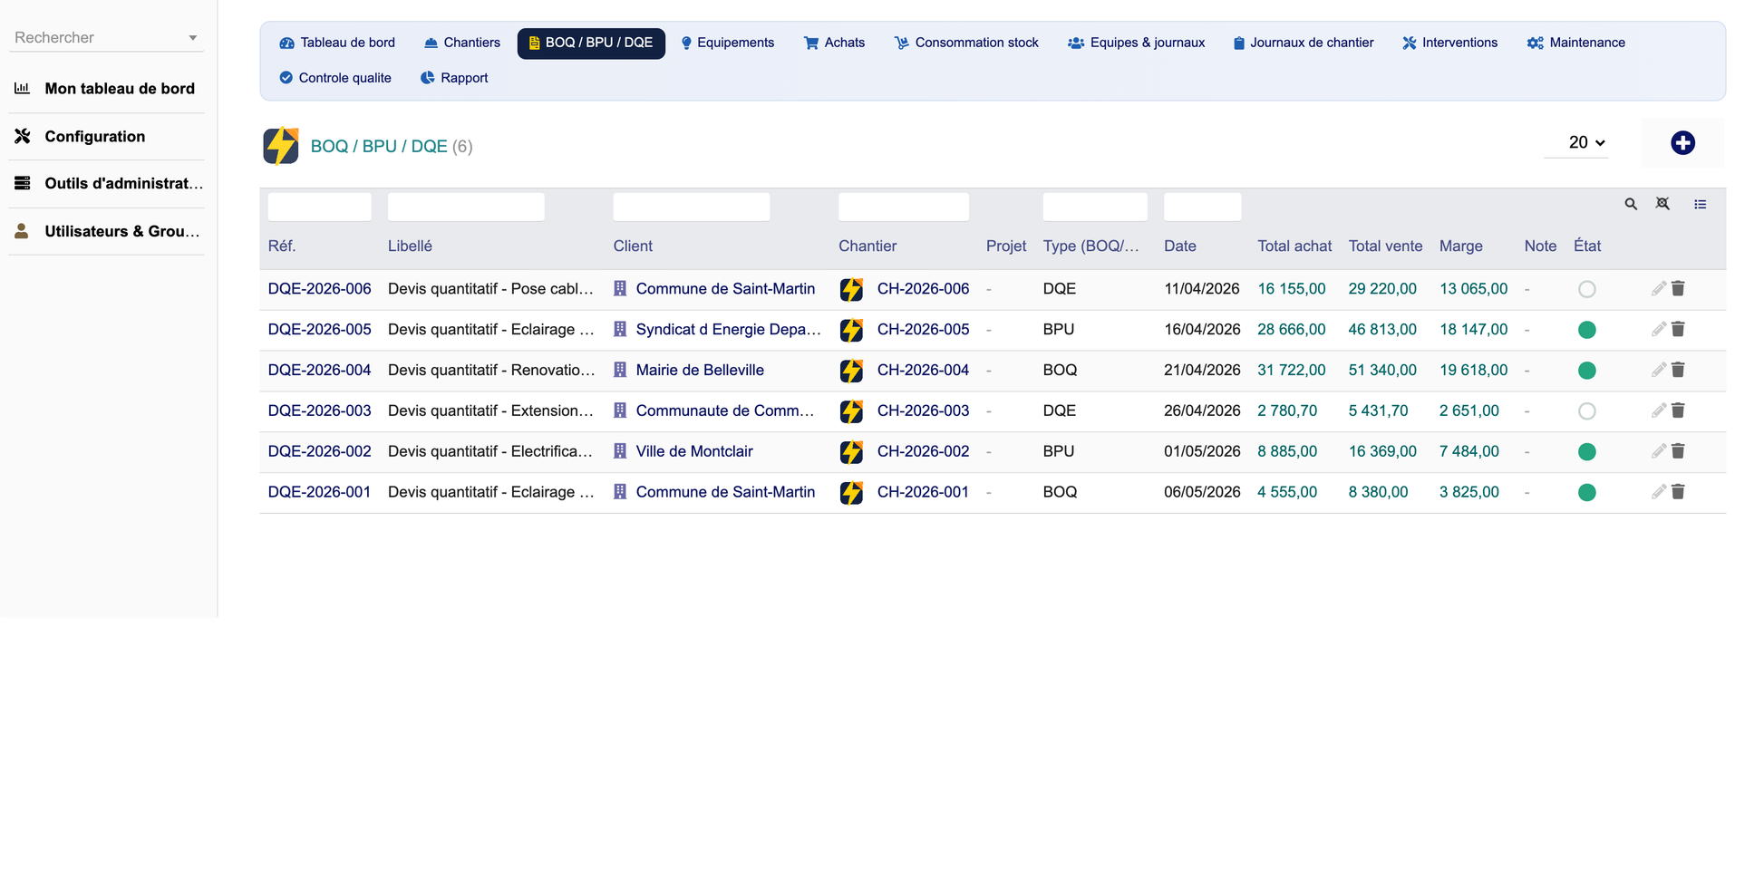
Task: Switch to Equipes & journaux tab
Action: [1137, 43]
